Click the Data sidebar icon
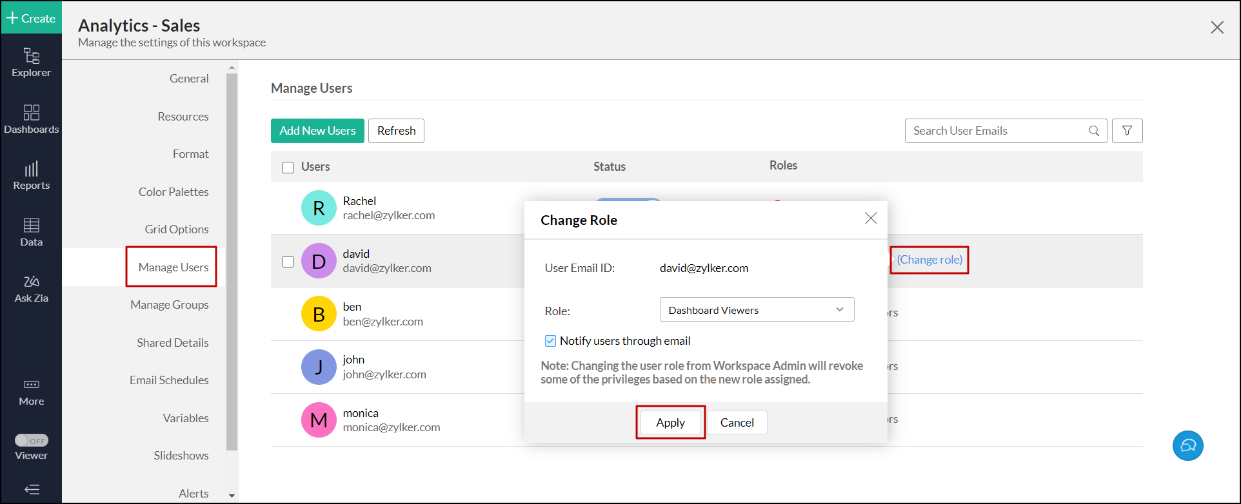The height and width of the screenshot is (504, 1241). pyautogui.click(x=31, y=232)
